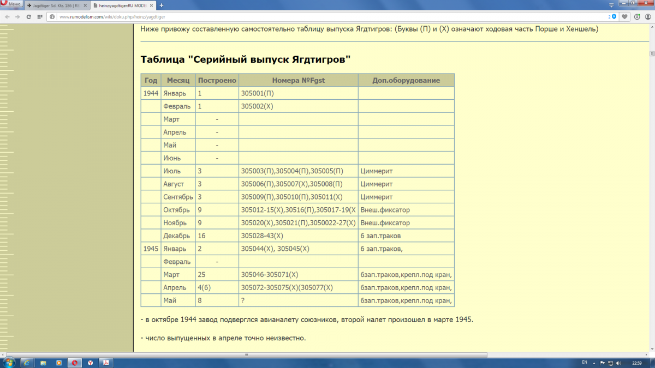Click the browser back arrow button
The width and height of the screenshot is (655, 368).
tap(7, 17)
